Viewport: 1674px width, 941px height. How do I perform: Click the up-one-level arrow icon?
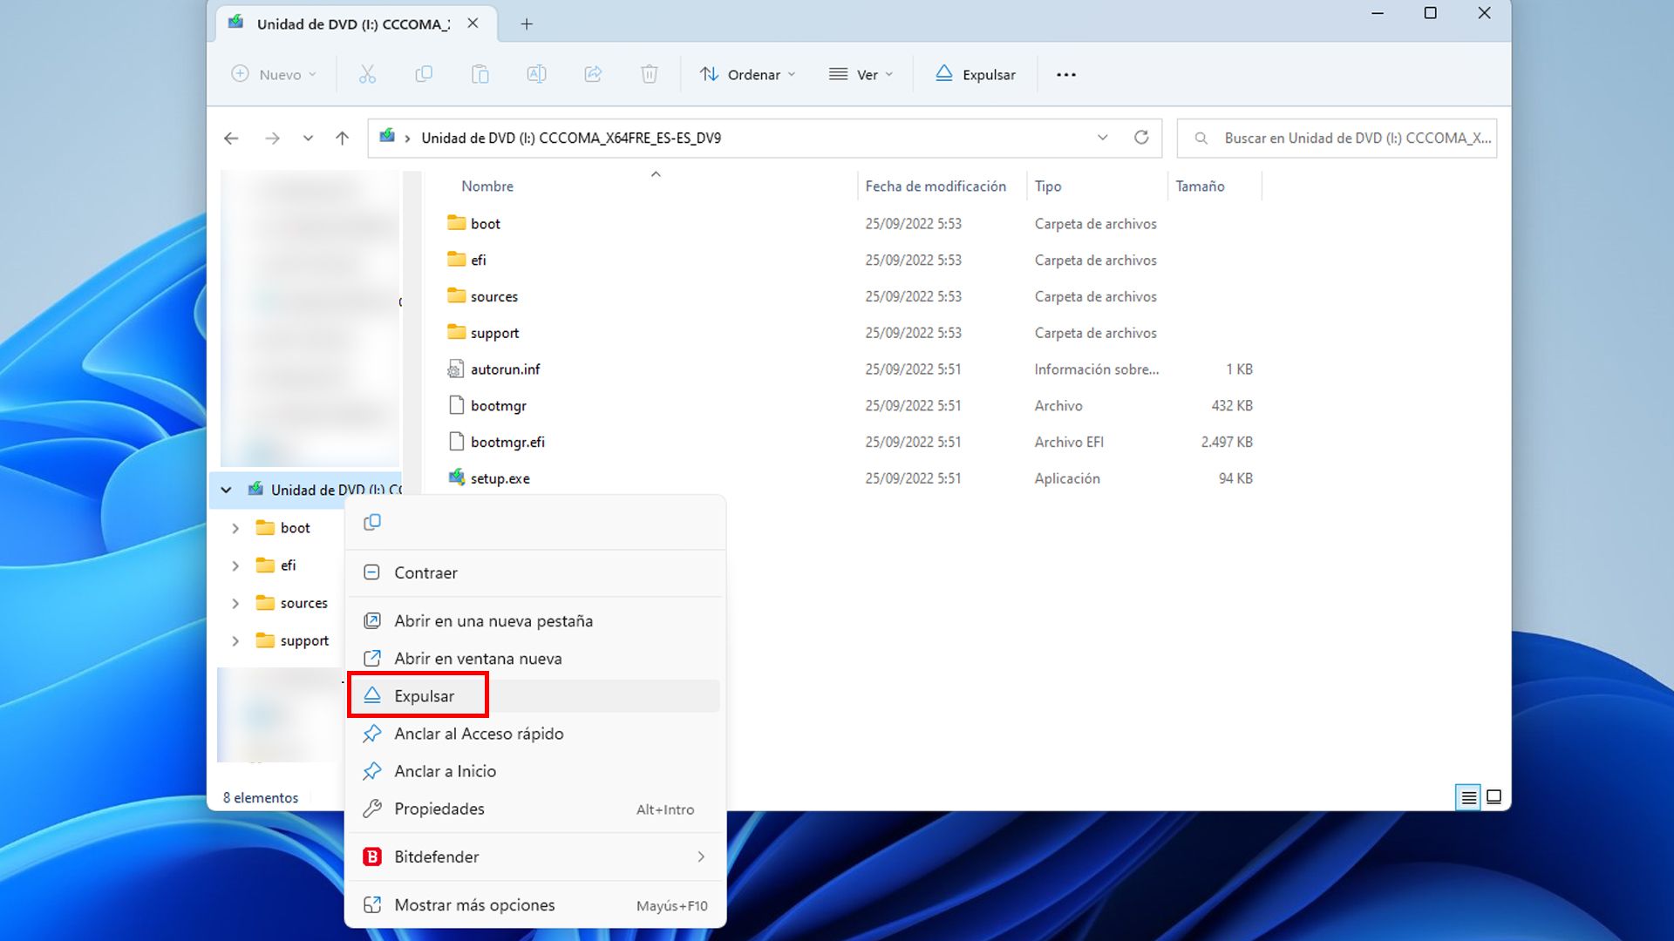point(342,138)
